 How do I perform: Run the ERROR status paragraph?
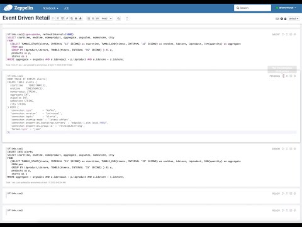283,149
